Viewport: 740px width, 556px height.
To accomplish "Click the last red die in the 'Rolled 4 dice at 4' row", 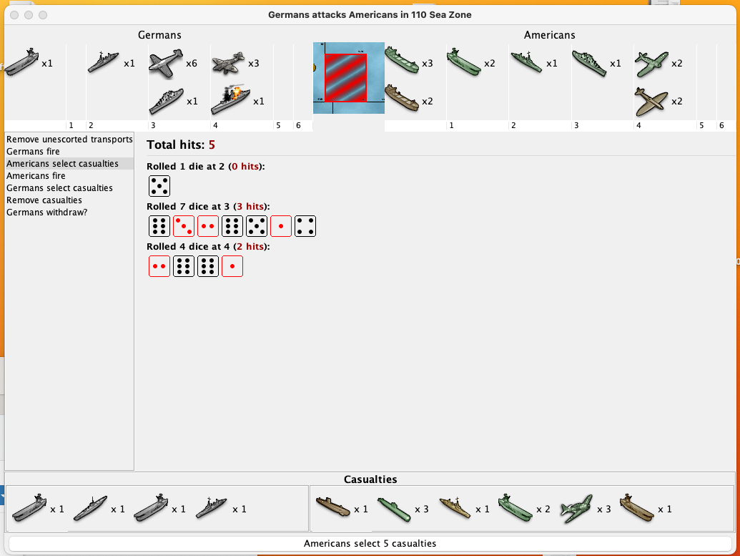I will pos(232,267).
